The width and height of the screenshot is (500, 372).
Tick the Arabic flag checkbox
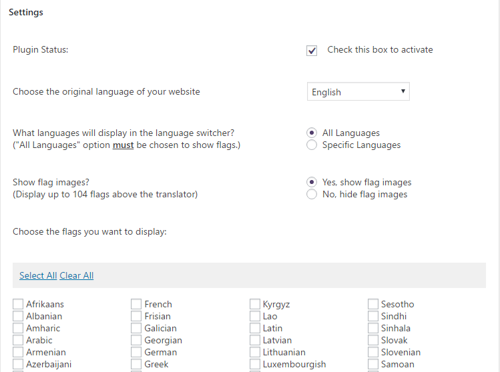tap(18, 341)
